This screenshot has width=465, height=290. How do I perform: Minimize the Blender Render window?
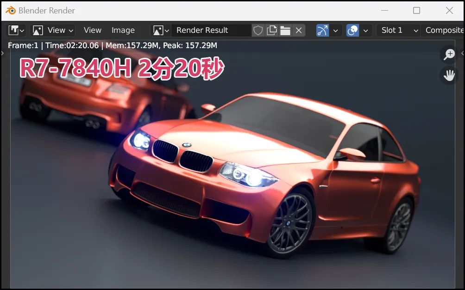[384, 10]
